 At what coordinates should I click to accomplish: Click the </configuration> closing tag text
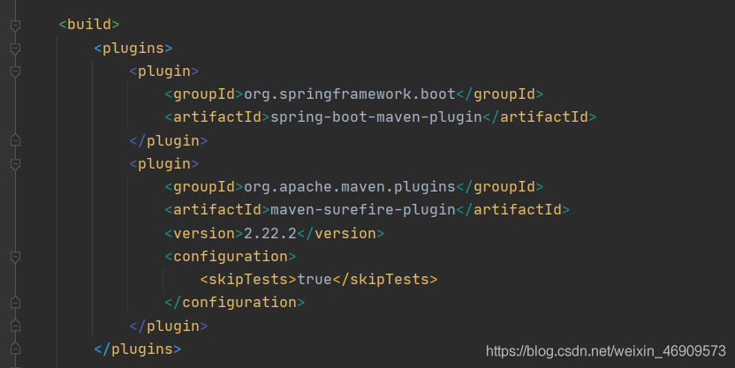(x=235, y=303)
